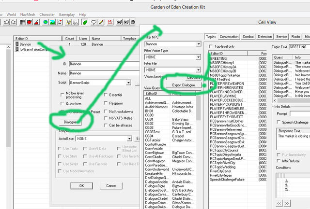Enable No low level processing checkbox

(62, 95)
